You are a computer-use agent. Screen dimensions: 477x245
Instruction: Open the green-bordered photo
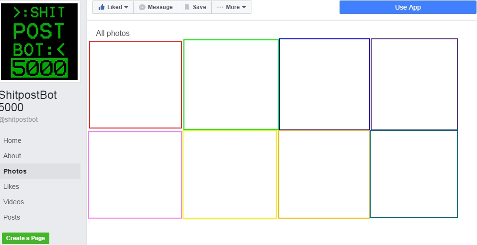coord(231,84)
